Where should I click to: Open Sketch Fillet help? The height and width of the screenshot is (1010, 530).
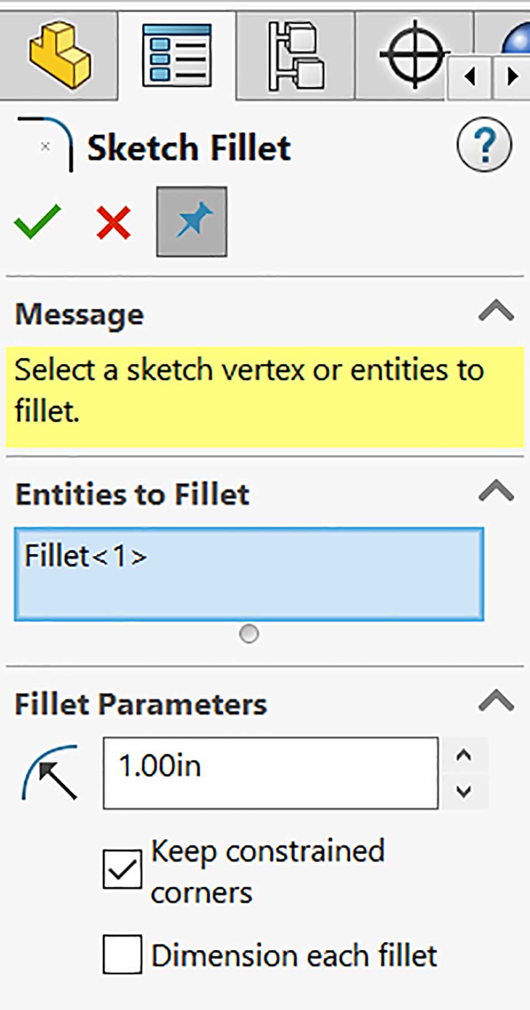pos(484,145)
